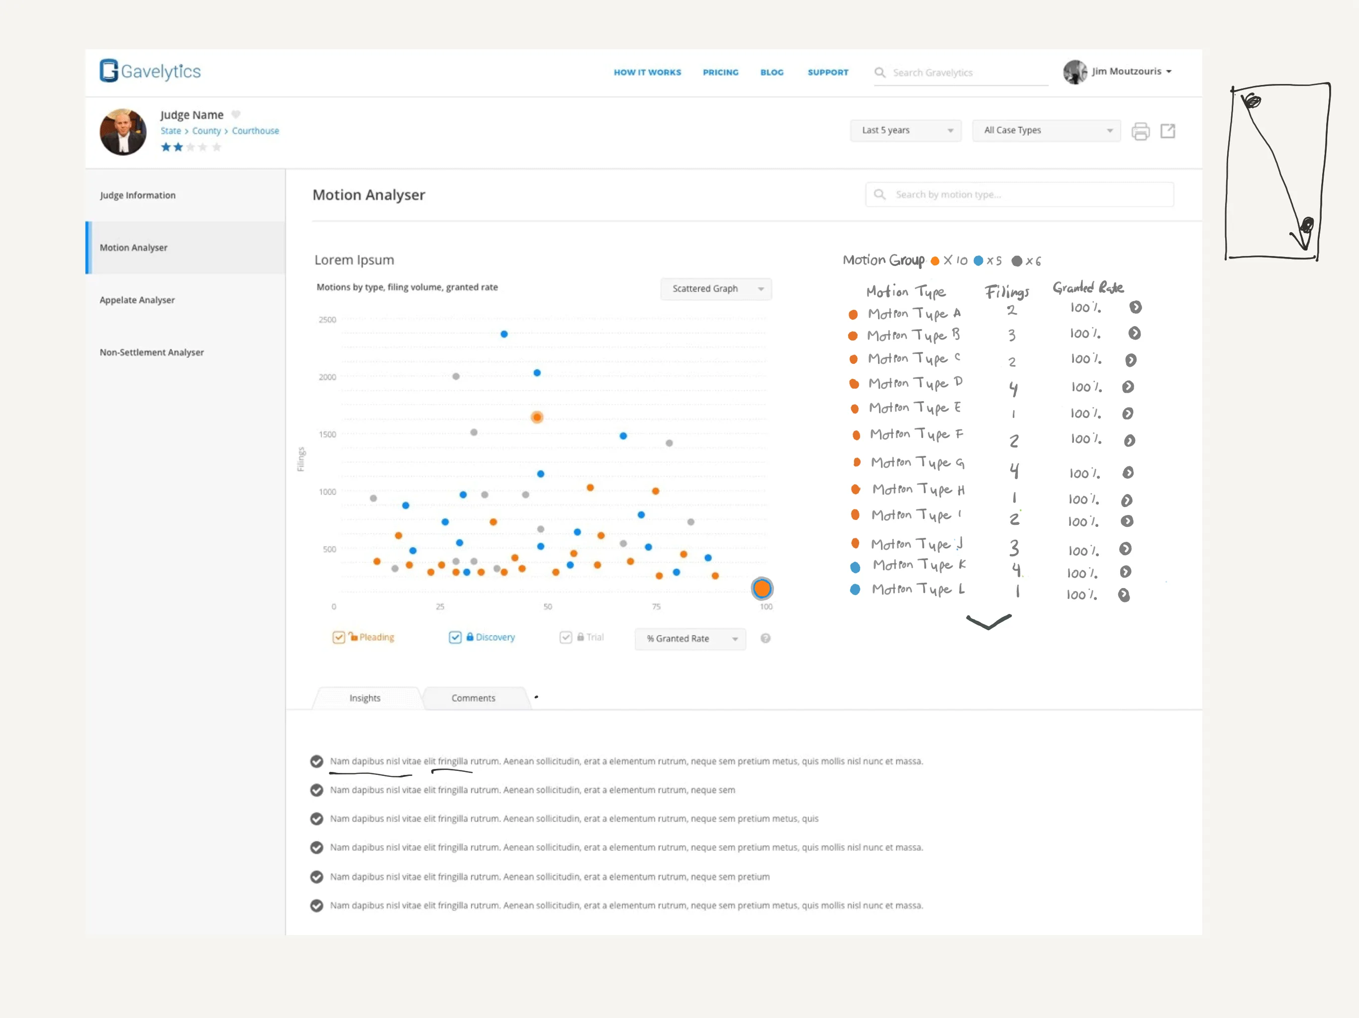Click arrow icon on Motion Type L row

point(1124,594)
